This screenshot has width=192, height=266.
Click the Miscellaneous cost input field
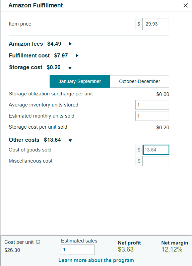point(156,161)
